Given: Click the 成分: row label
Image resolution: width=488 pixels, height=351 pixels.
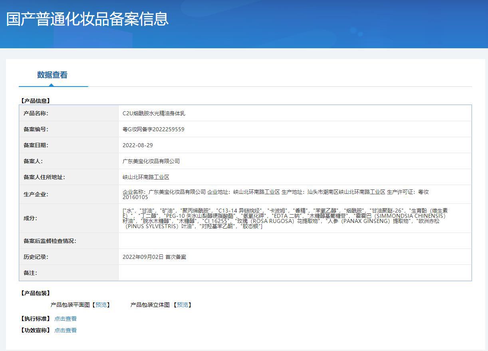Looking at the screenshot, I should click(30, 218).
